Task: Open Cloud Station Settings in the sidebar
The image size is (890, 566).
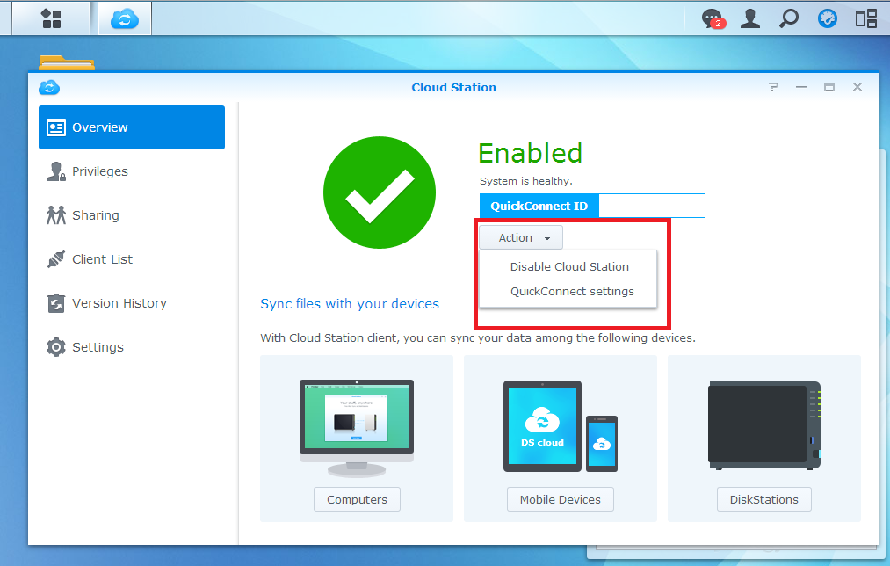Action: pos(132,347)
